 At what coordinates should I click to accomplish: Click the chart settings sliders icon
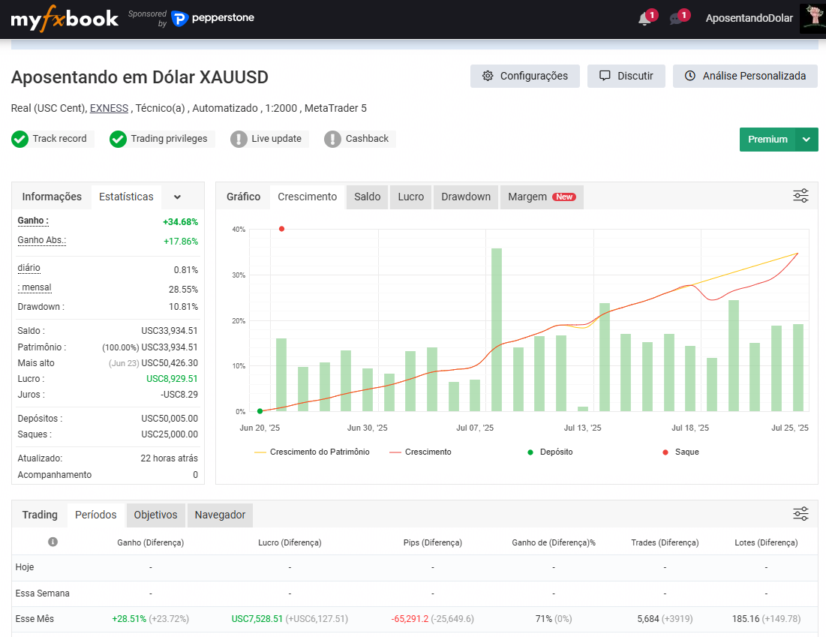click(x=800, y=196)
